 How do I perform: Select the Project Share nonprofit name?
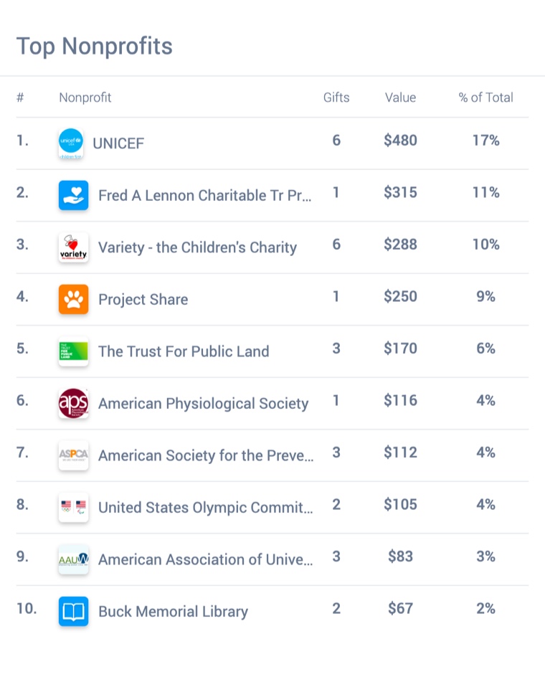(x=143, y=300)
